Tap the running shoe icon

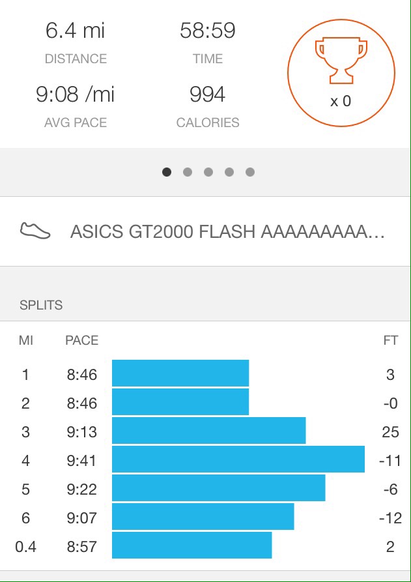tap(35, 231)
